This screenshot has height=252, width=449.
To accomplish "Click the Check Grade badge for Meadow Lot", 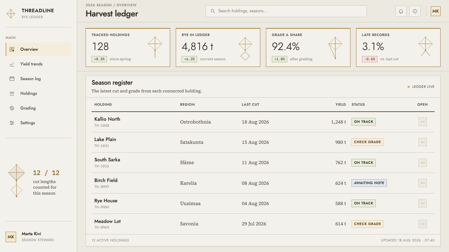I will pyautogui.click(x=367, y=224).
